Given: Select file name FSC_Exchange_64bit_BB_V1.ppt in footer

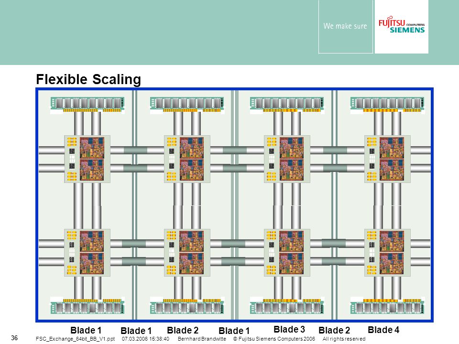Looking at the screenshot, I should pos(75,339).
